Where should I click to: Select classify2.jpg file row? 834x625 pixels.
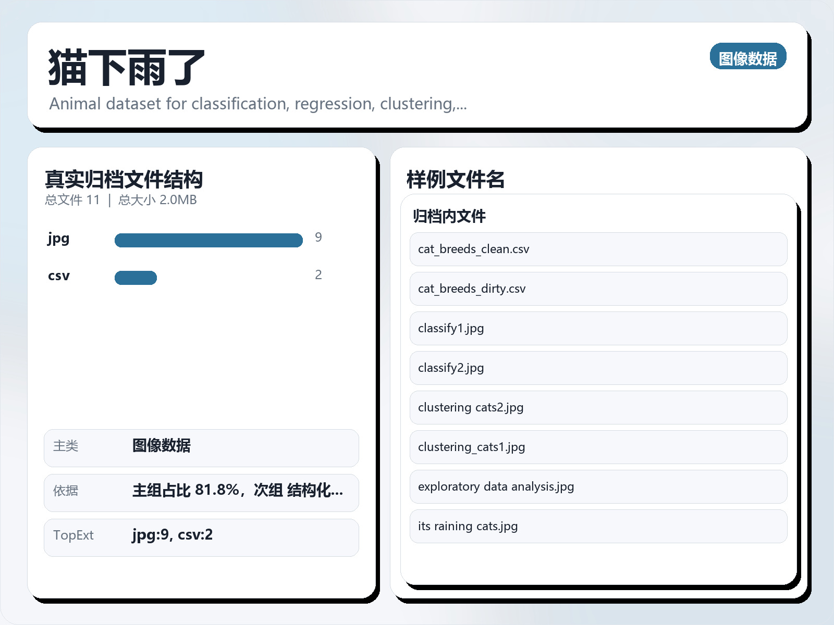[x=598, y=368]
